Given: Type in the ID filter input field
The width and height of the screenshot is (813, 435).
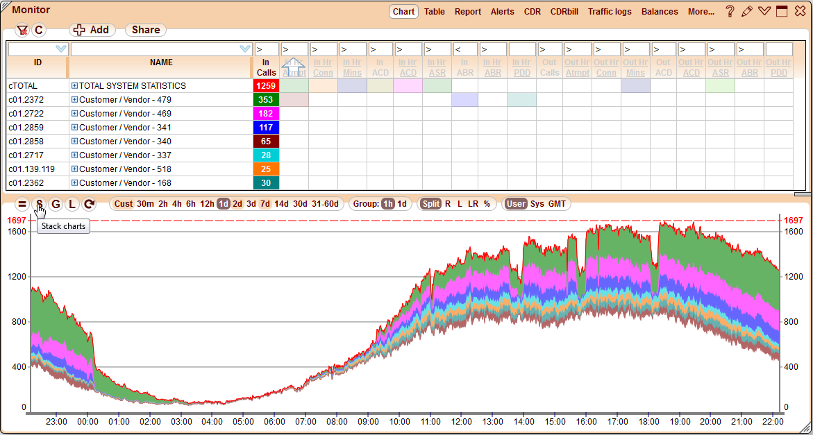Looking at the screenshot, I should (35, 48).
